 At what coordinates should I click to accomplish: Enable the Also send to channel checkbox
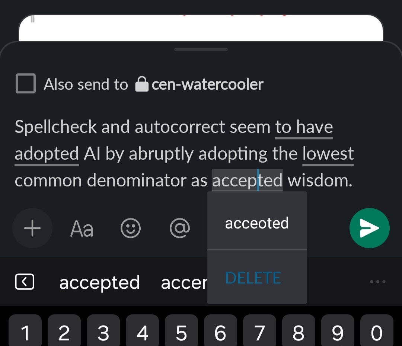click(x=26, y=83)
